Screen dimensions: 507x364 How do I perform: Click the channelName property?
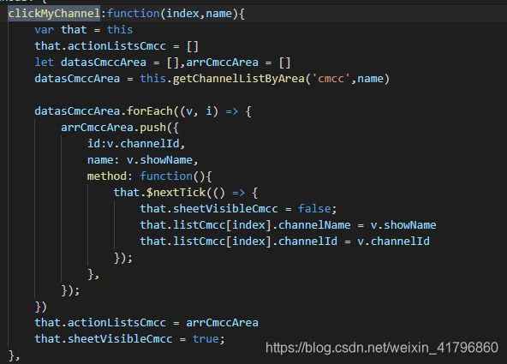pos(314,224)
